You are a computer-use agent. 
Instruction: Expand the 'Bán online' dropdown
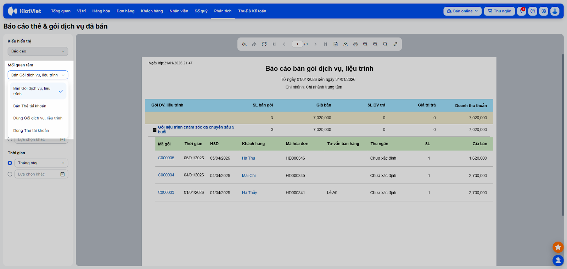[x=462, y=11]
